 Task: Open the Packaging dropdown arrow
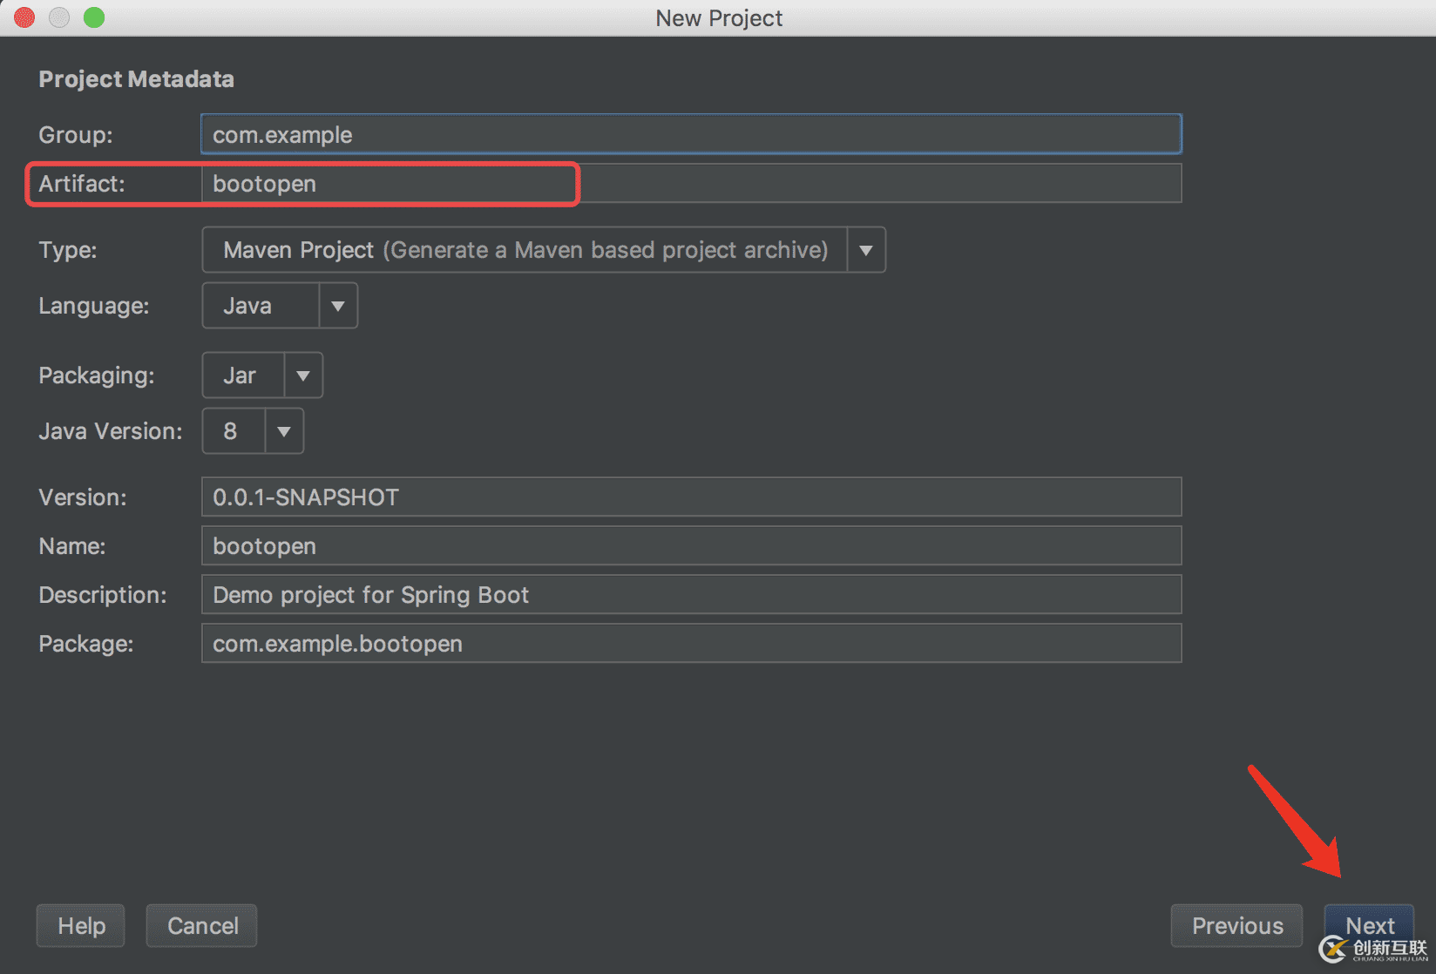click(x=303, y=375)
